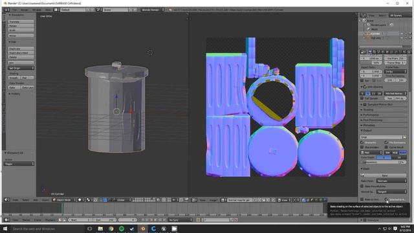Screen dimensions: 414x233
Task: Open the Bake Mode Normals dropdown
Action: pyautogui.click(x=391, y=181)
